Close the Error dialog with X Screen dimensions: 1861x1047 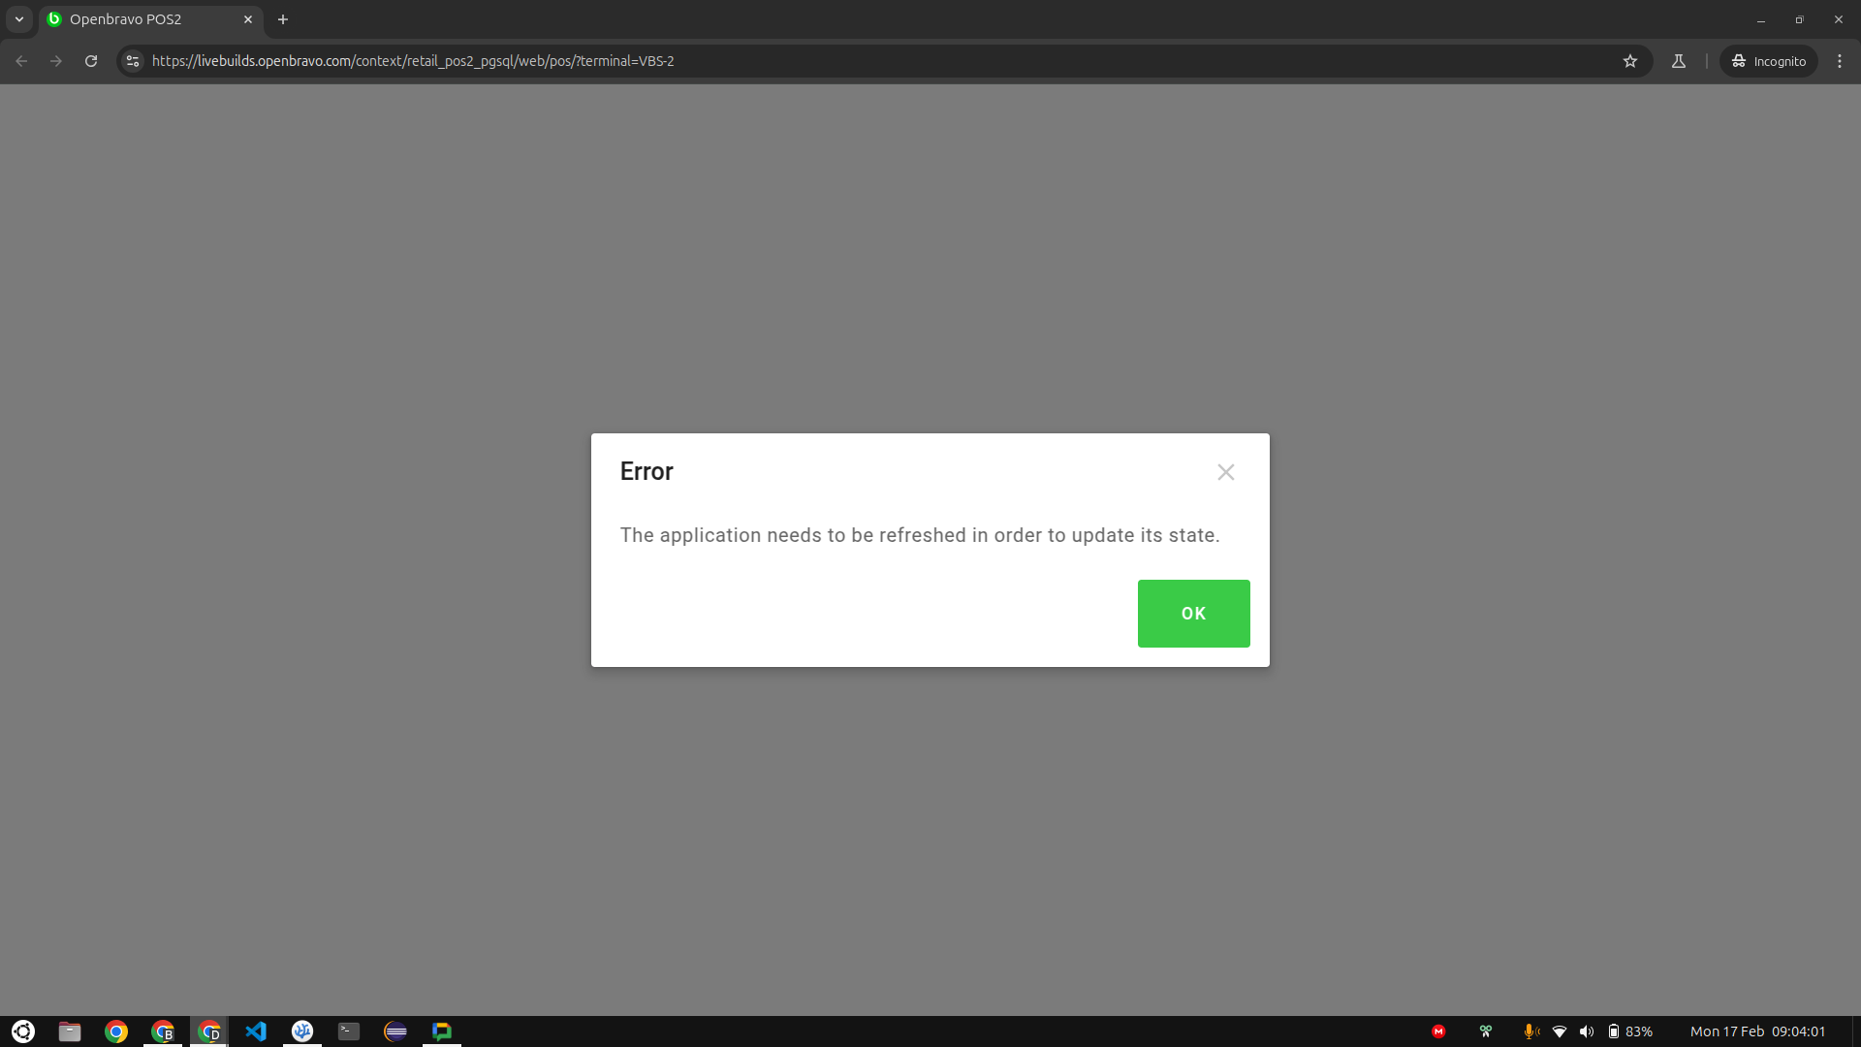1225,472
